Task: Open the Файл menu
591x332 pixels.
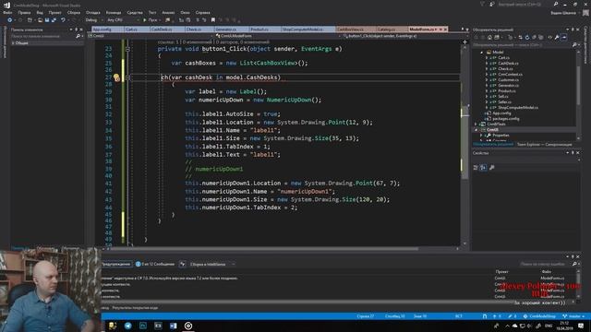Action: (7, 12)
